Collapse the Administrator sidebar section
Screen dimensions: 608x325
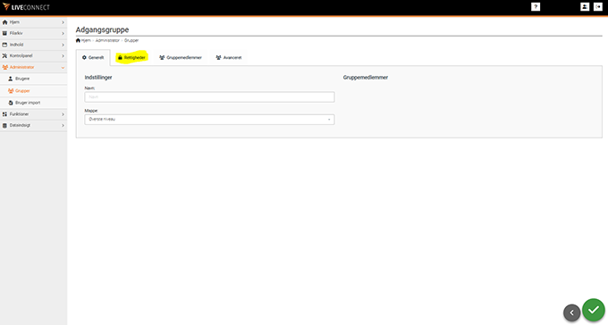[33, 67]
